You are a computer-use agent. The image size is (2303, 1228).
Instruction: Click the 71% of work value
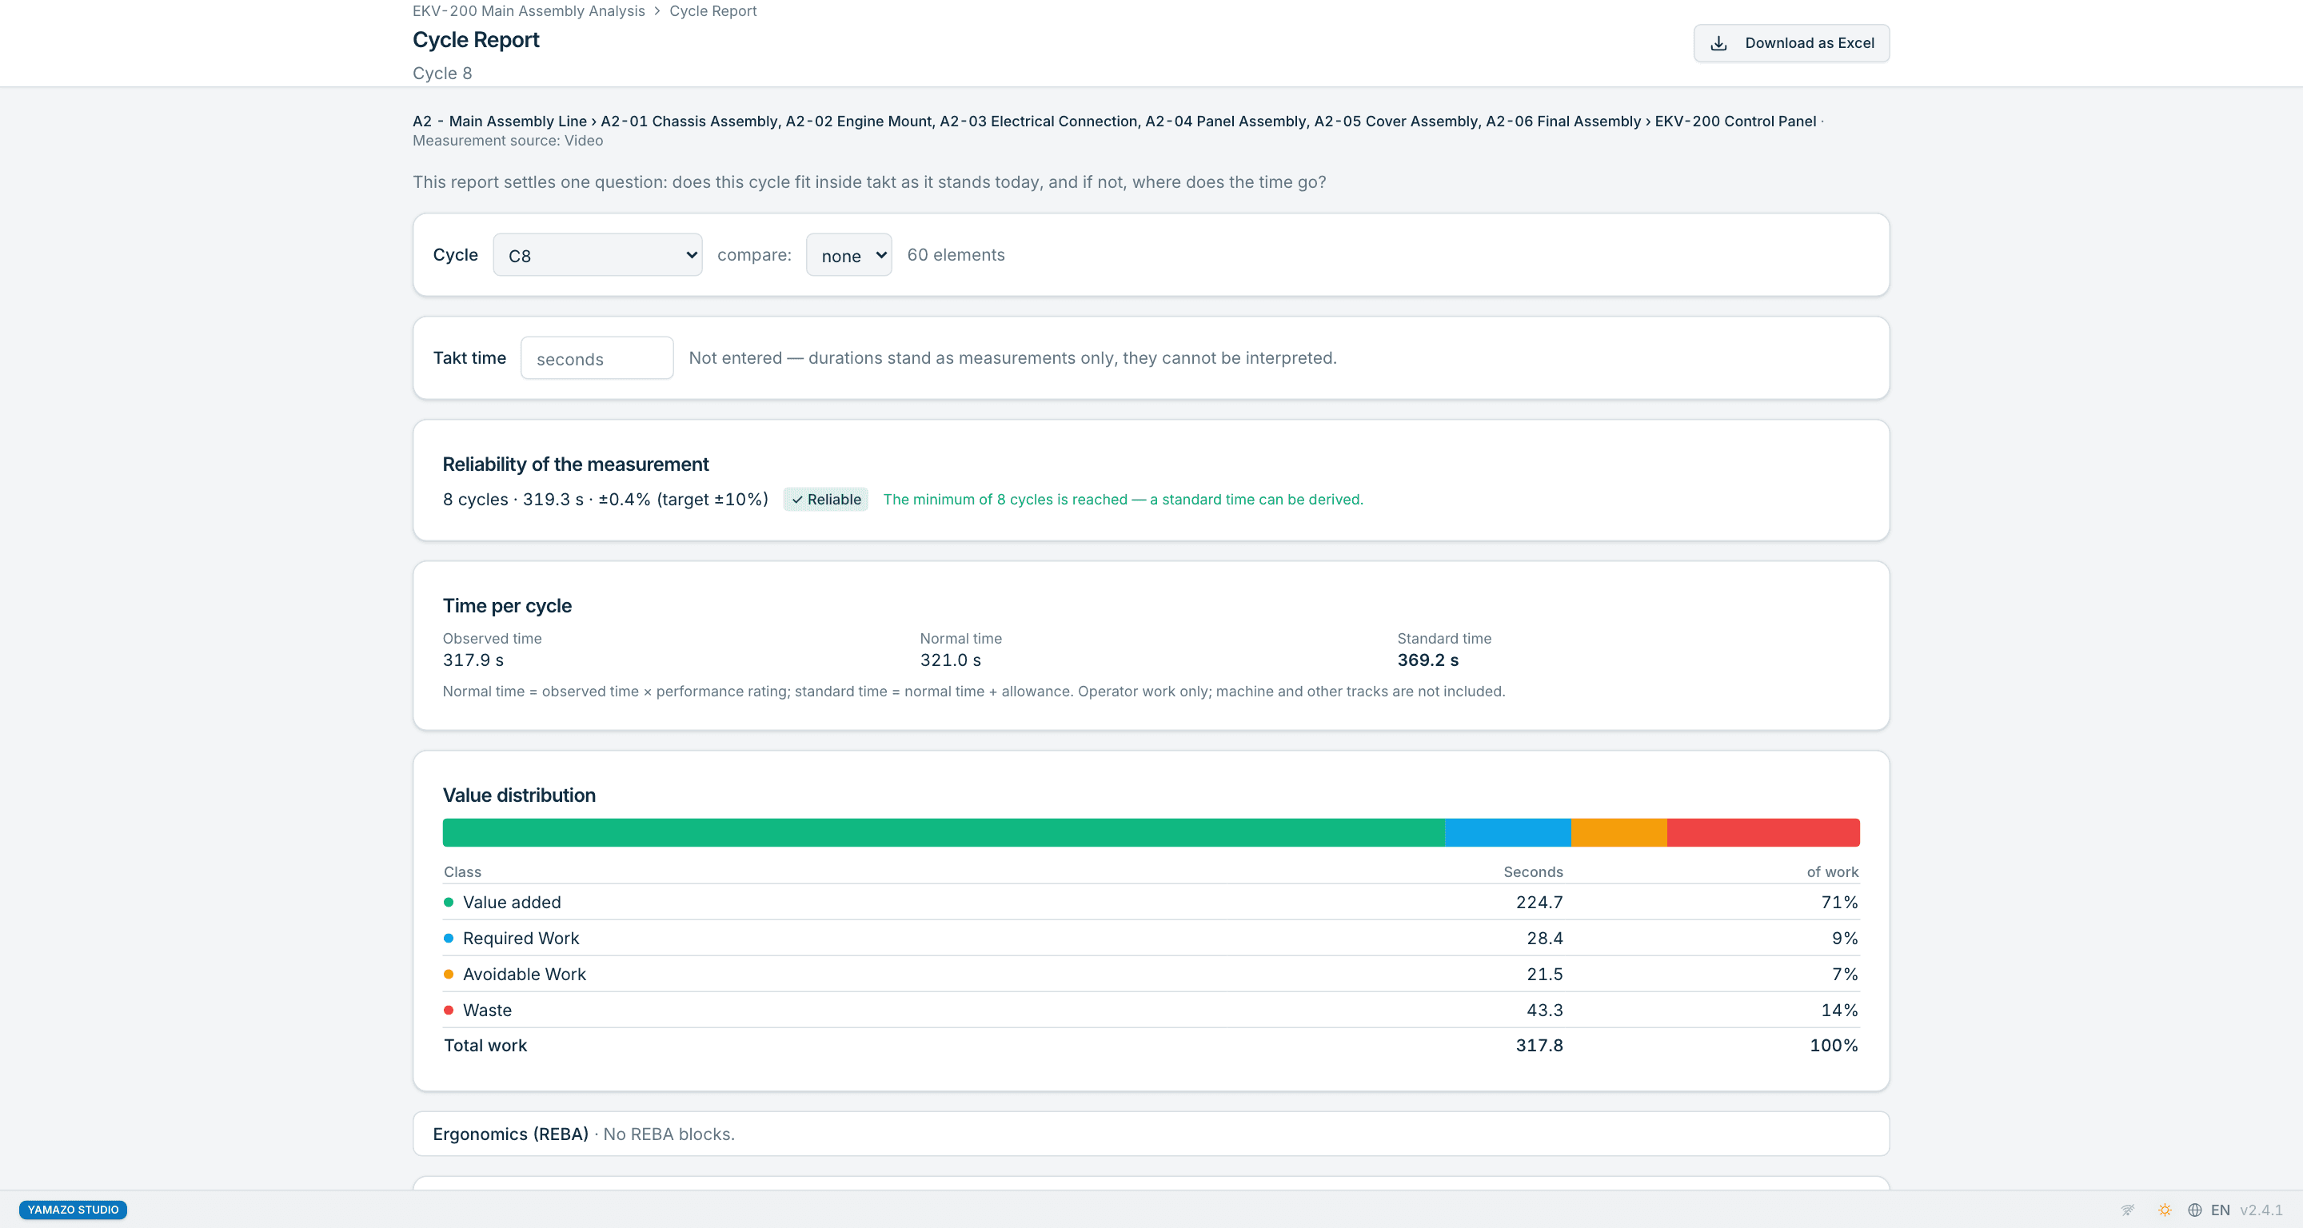coord(1839,903)
